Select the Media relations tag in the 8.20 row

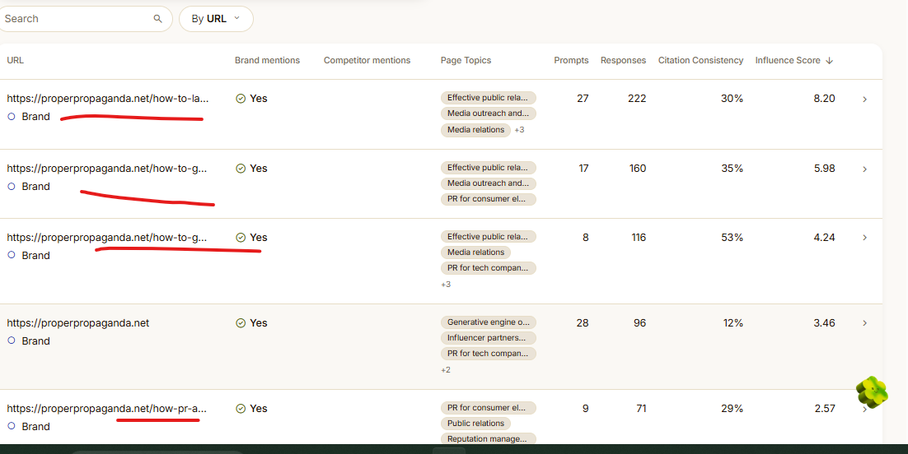(x=475, y=130)
